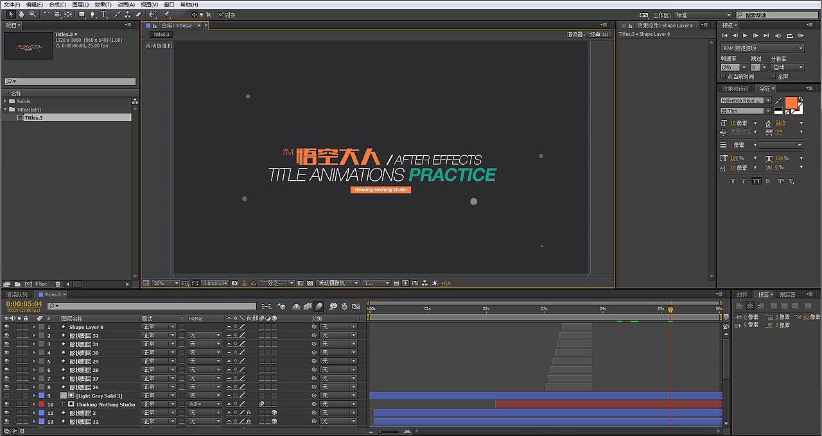Click the RAM preview button
822x436 pixels.
coord(800,36)
